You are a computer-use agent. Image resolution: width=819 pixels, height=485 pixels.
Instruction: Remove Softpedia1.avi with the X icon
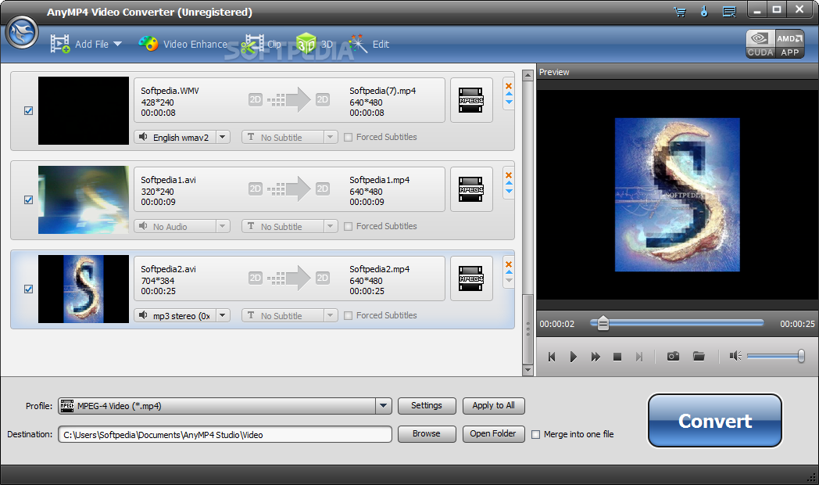tap(509, 175)
